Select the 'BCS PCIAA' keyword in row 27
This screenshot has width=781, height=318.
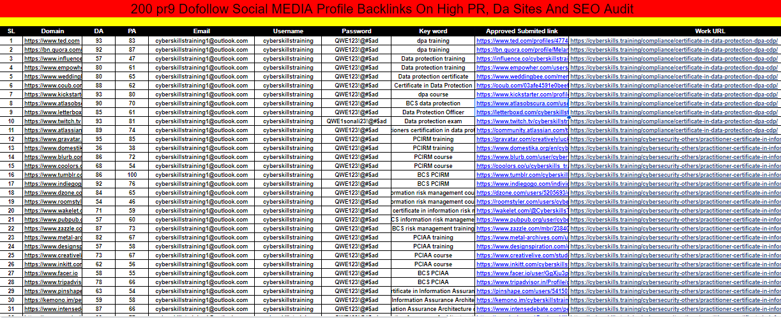pyautogui.click(x=433, y=273)
